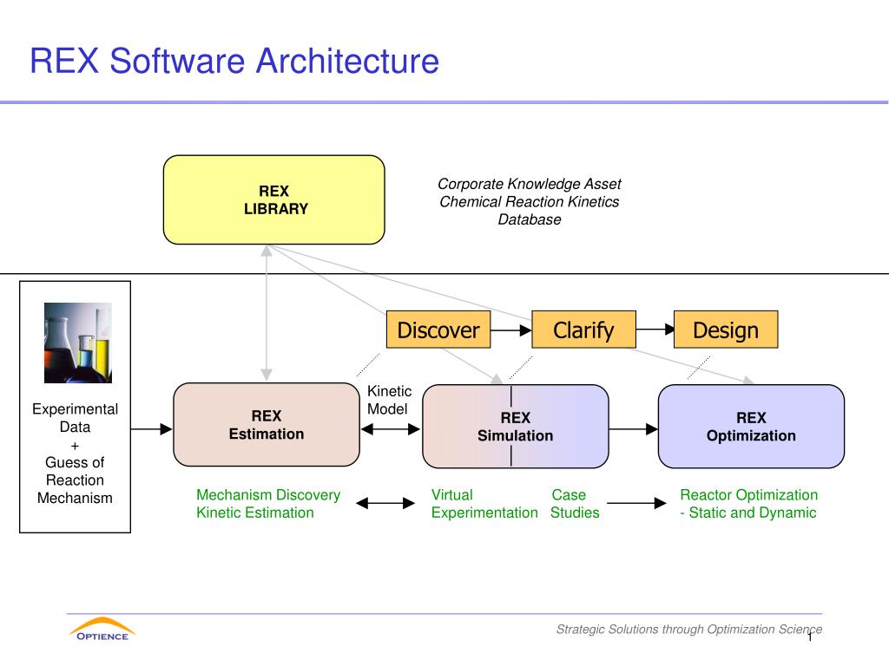This screenshot has width=889, height=666.
Task: Click the Corporate Knowledge Asset description text
Action: (530, 201)
